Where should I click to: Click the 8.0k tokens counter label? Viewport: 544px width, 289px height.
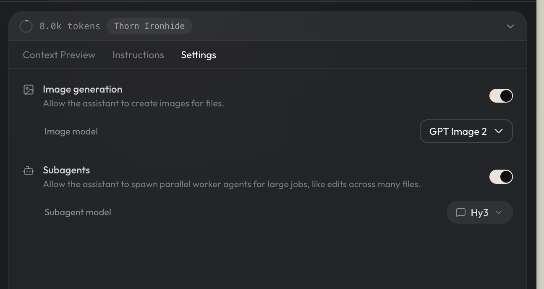coord(70,26)
